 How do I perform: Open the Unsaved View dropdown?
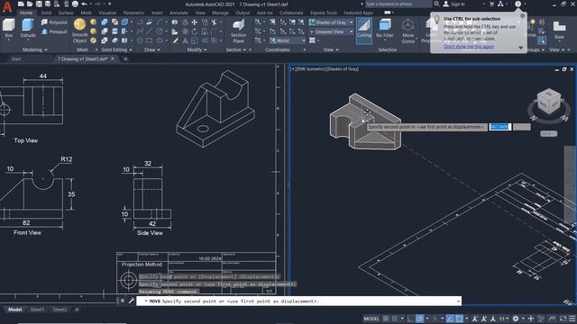click(331, 31)
